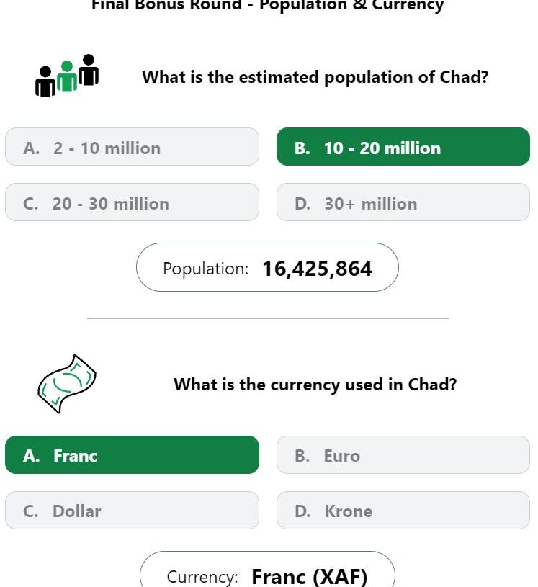
Task: Select answer A. 2 - 10 million
Action: tap(132, 147)
